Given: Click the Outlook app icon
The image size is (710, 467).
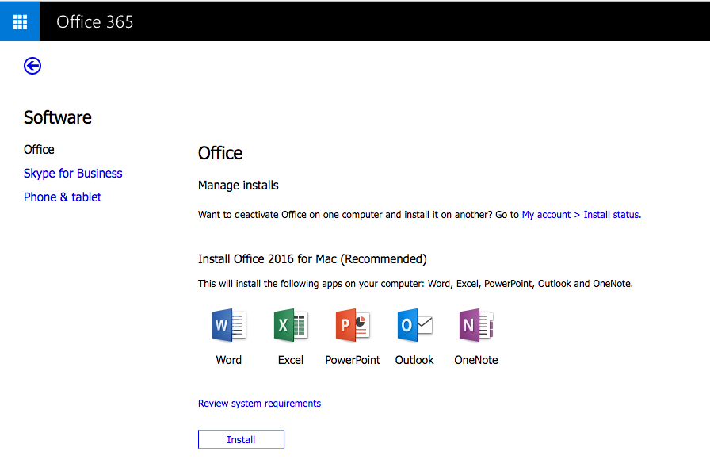Looking at the screenshot, I should [x=414, y=325].
